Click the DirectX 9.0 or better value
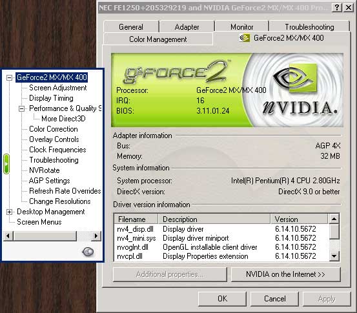357x313 pixels. (309, 192)
